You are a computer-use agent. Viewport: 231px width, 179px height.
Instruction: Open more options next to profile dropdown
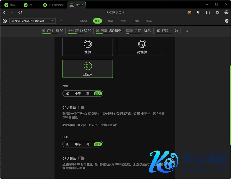coord(60,21)
